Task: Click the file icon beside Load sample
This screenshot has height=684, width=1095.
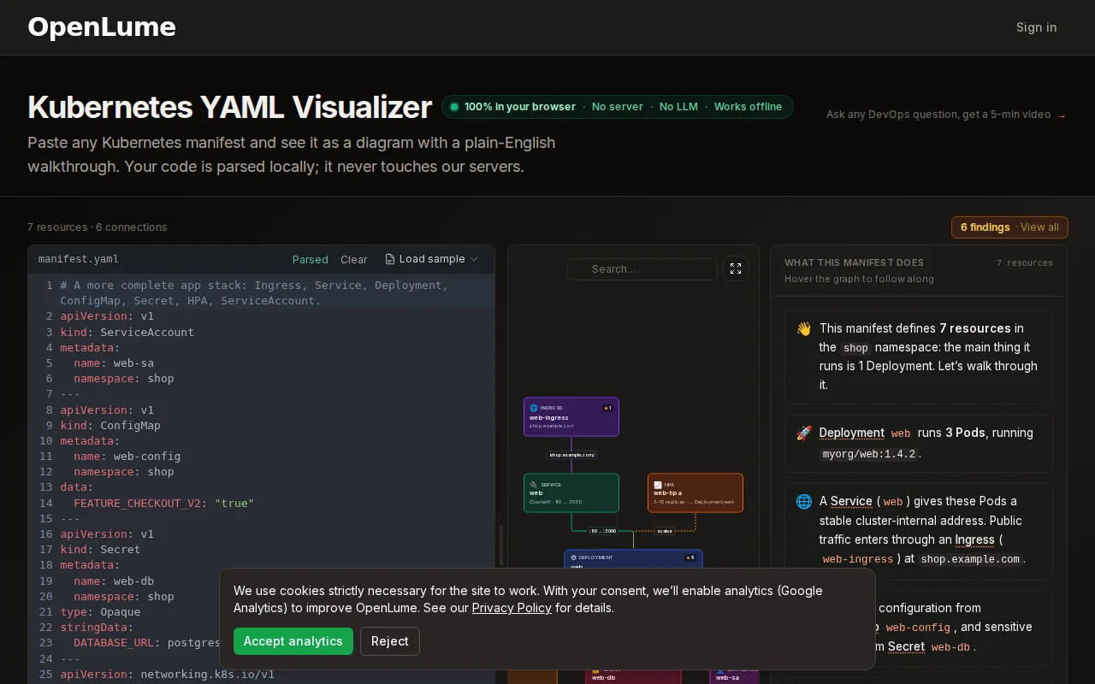Action: (390, 259)
